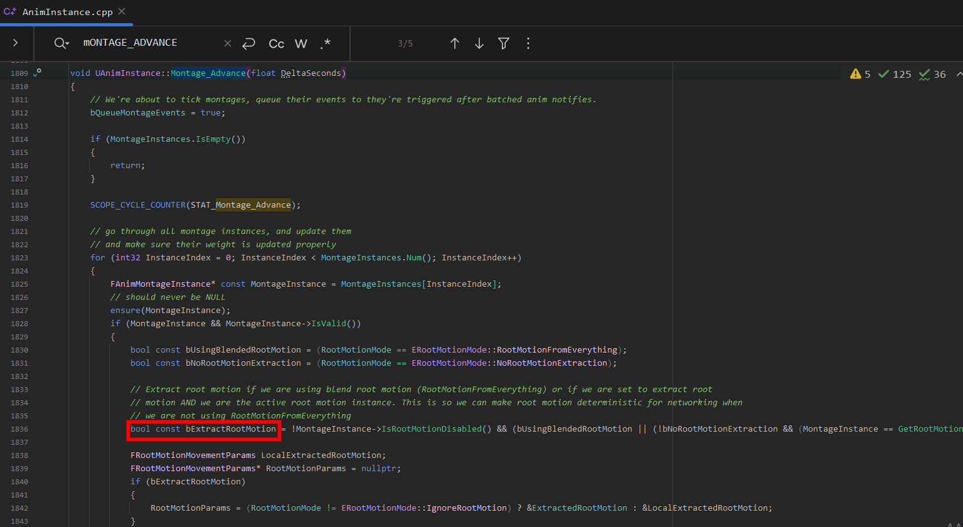963x527 pixels.
Task: Click FAnimMontageInstance* type on line 1825
Action: pyautogui.click(x=163, y=284)
